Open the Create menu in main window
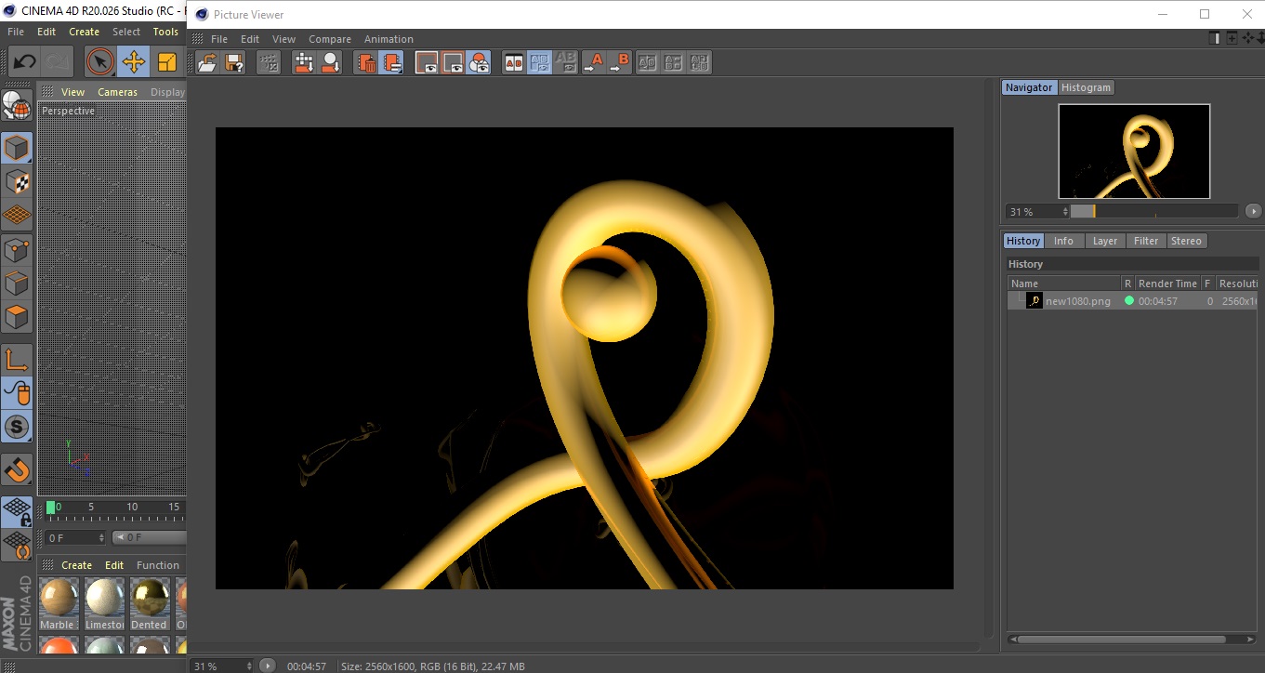 pyautogui.click(x=84, y=32)
